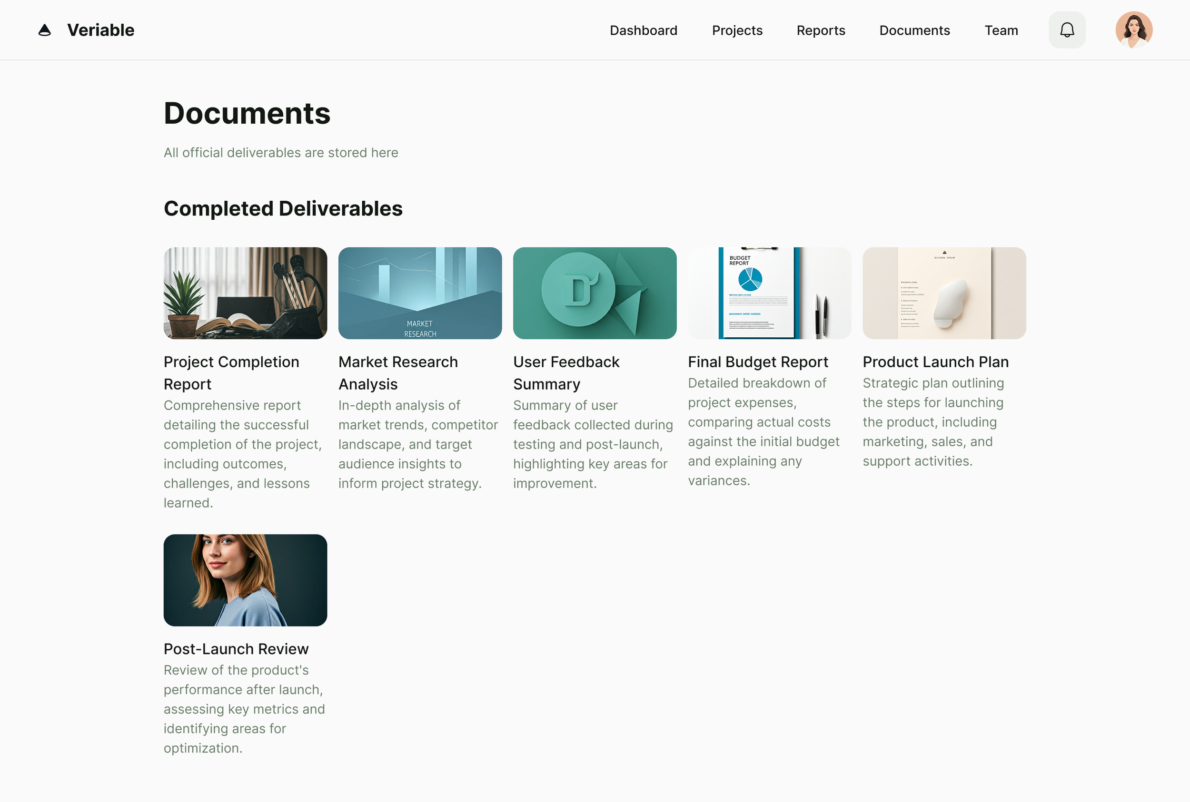Open Final Budget Report thumbnail image
The width and height of the screenshot is (1190, 802).
(769, 293)
